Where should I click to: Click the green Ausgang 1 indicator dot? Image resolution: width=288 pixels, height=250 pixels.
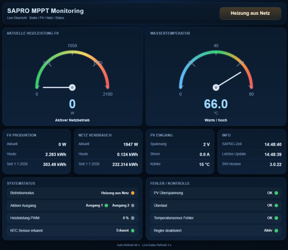pos(107,205)
